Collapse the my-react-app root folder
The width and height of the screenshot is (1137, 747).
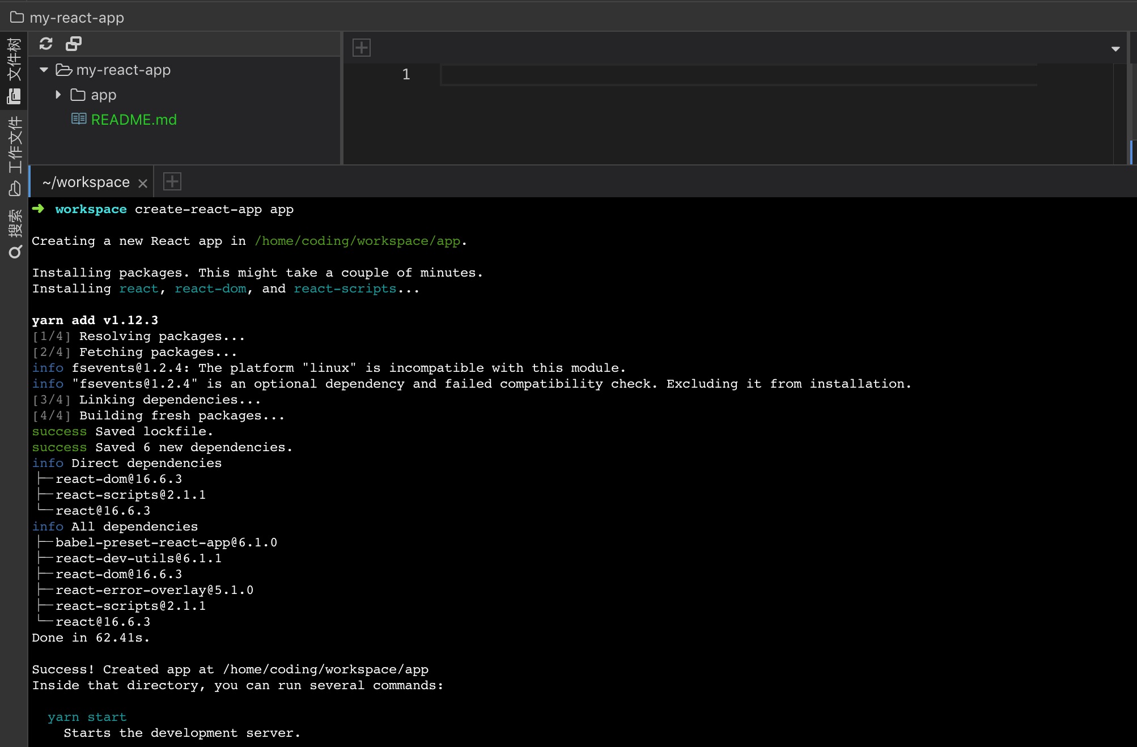pyautogui.click(x=44, y=70)
